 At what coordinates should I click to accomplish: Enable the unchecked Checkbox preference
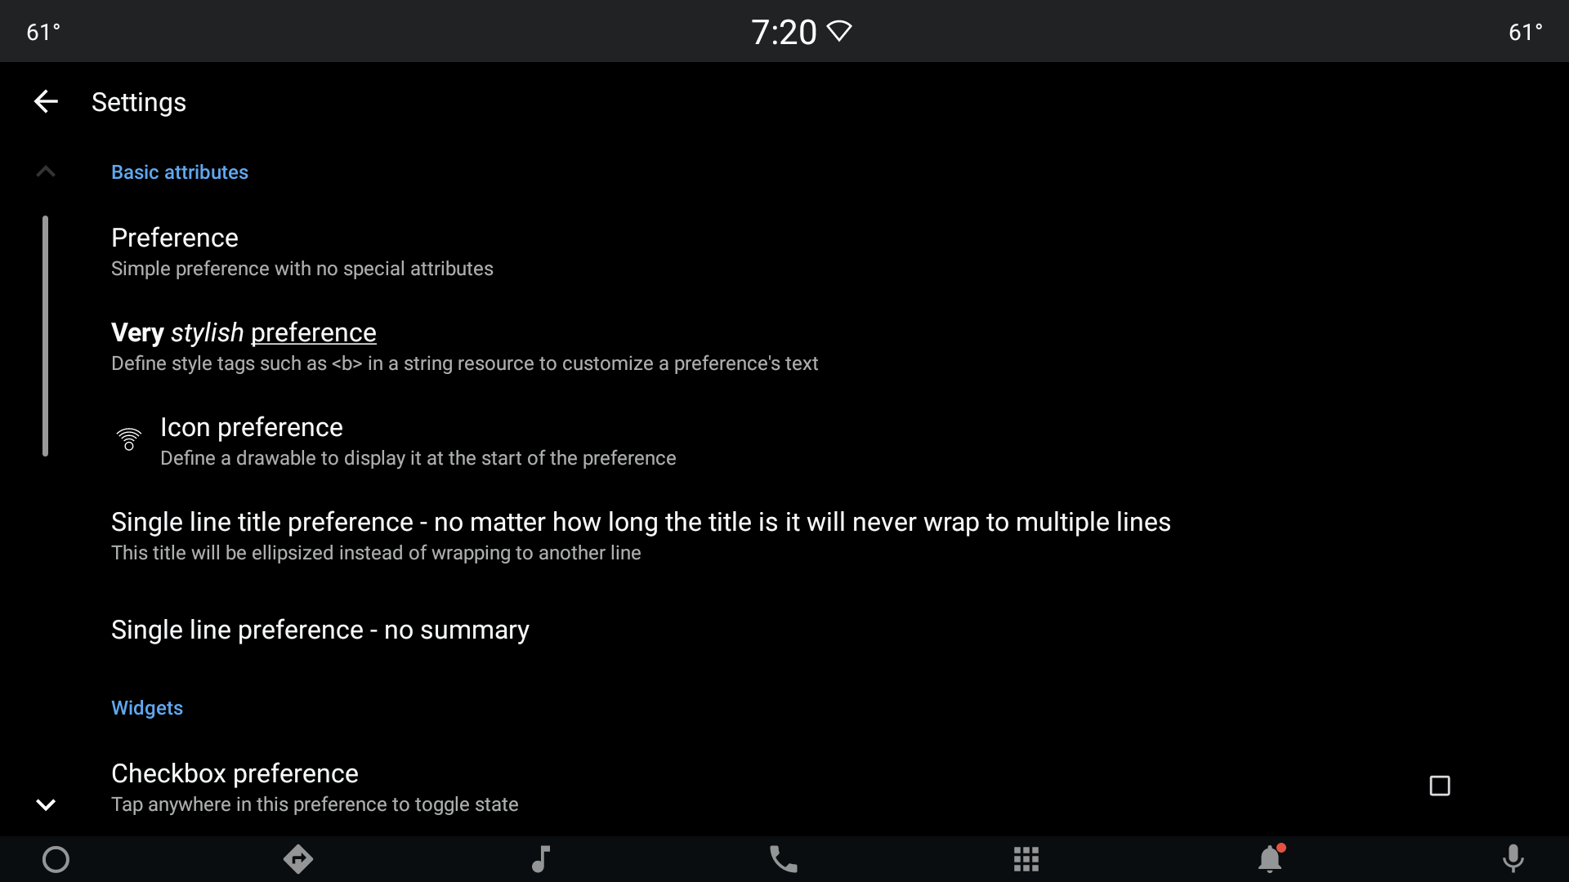click(1440, 786)
